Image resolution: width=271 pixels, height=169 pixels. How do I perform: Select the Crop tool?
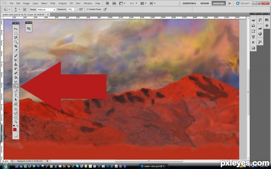pos(16,46)
